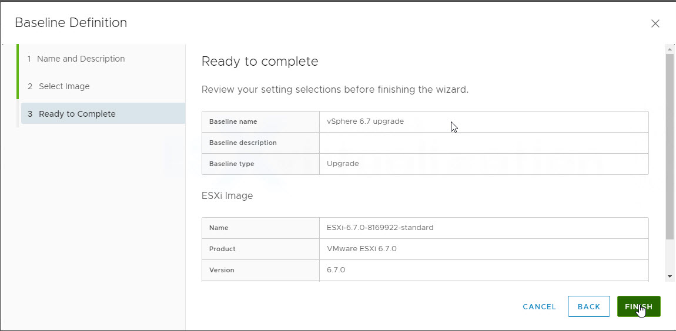Click the vertical scrollbar thumb
676x331 pixels.
pyautogui.click(x=670, y=146)
